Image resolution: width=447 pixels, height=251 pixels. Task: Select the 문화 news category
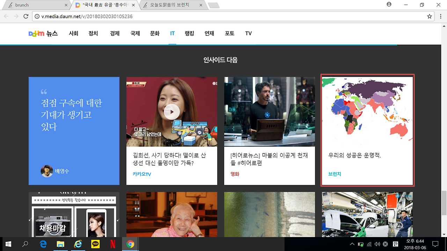pyautogui.click(x=155, y=33)
